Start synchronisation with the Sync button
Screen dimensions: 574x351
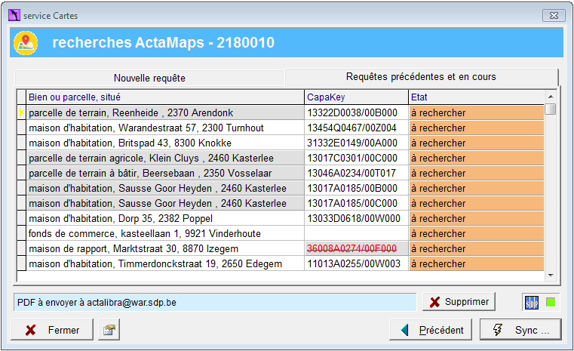(x=520, y=330)
